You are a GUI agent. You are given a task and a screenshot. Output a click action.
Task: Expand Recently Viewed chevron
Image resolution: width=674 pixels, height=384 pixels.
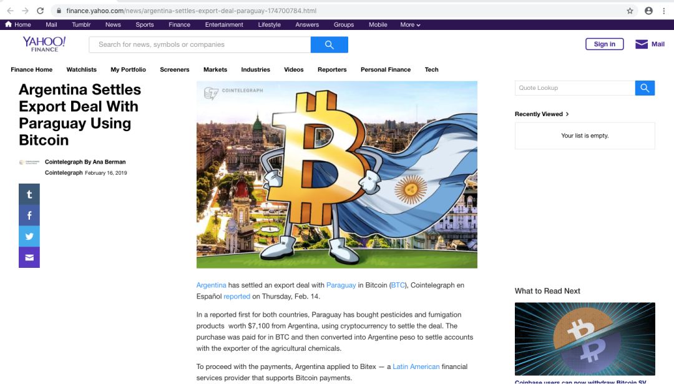(567, 114)
